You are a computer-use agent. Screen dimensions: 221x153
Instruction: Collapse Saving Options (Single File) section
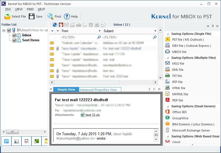coord(168,34)
